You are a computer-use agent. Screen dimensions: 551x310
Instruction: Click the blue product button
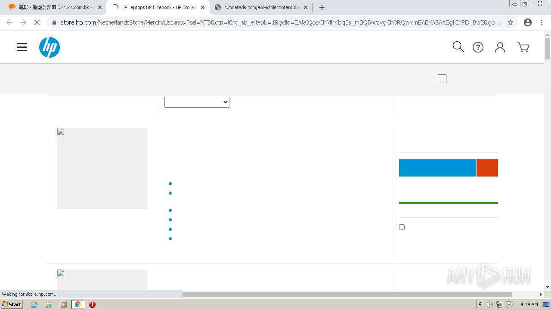point(437,168)
